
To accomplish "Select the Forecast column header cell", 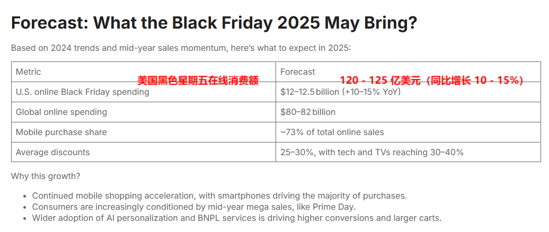I will point(297,72).
